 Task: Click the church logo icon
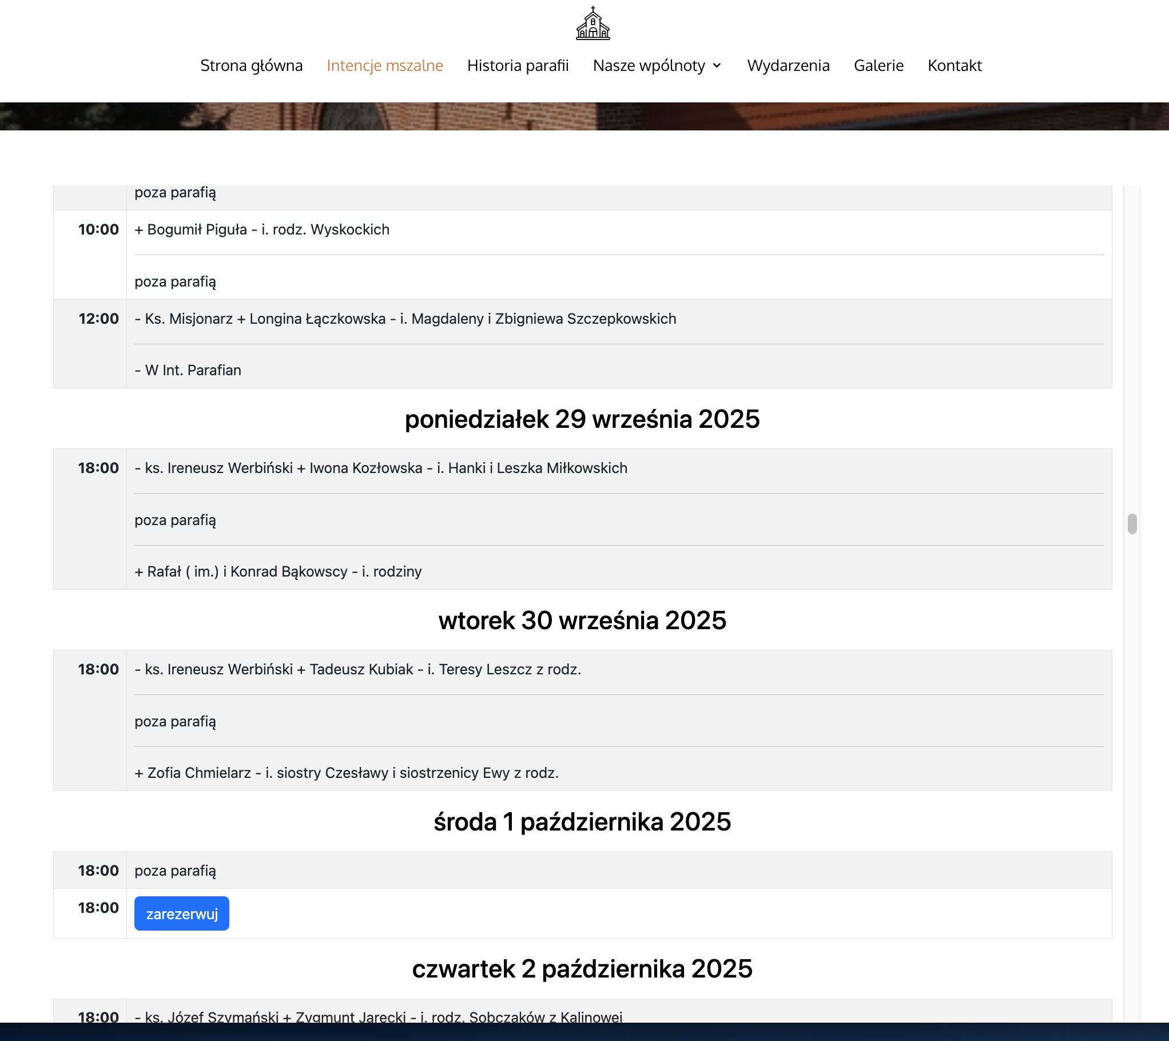coord(593,23)
